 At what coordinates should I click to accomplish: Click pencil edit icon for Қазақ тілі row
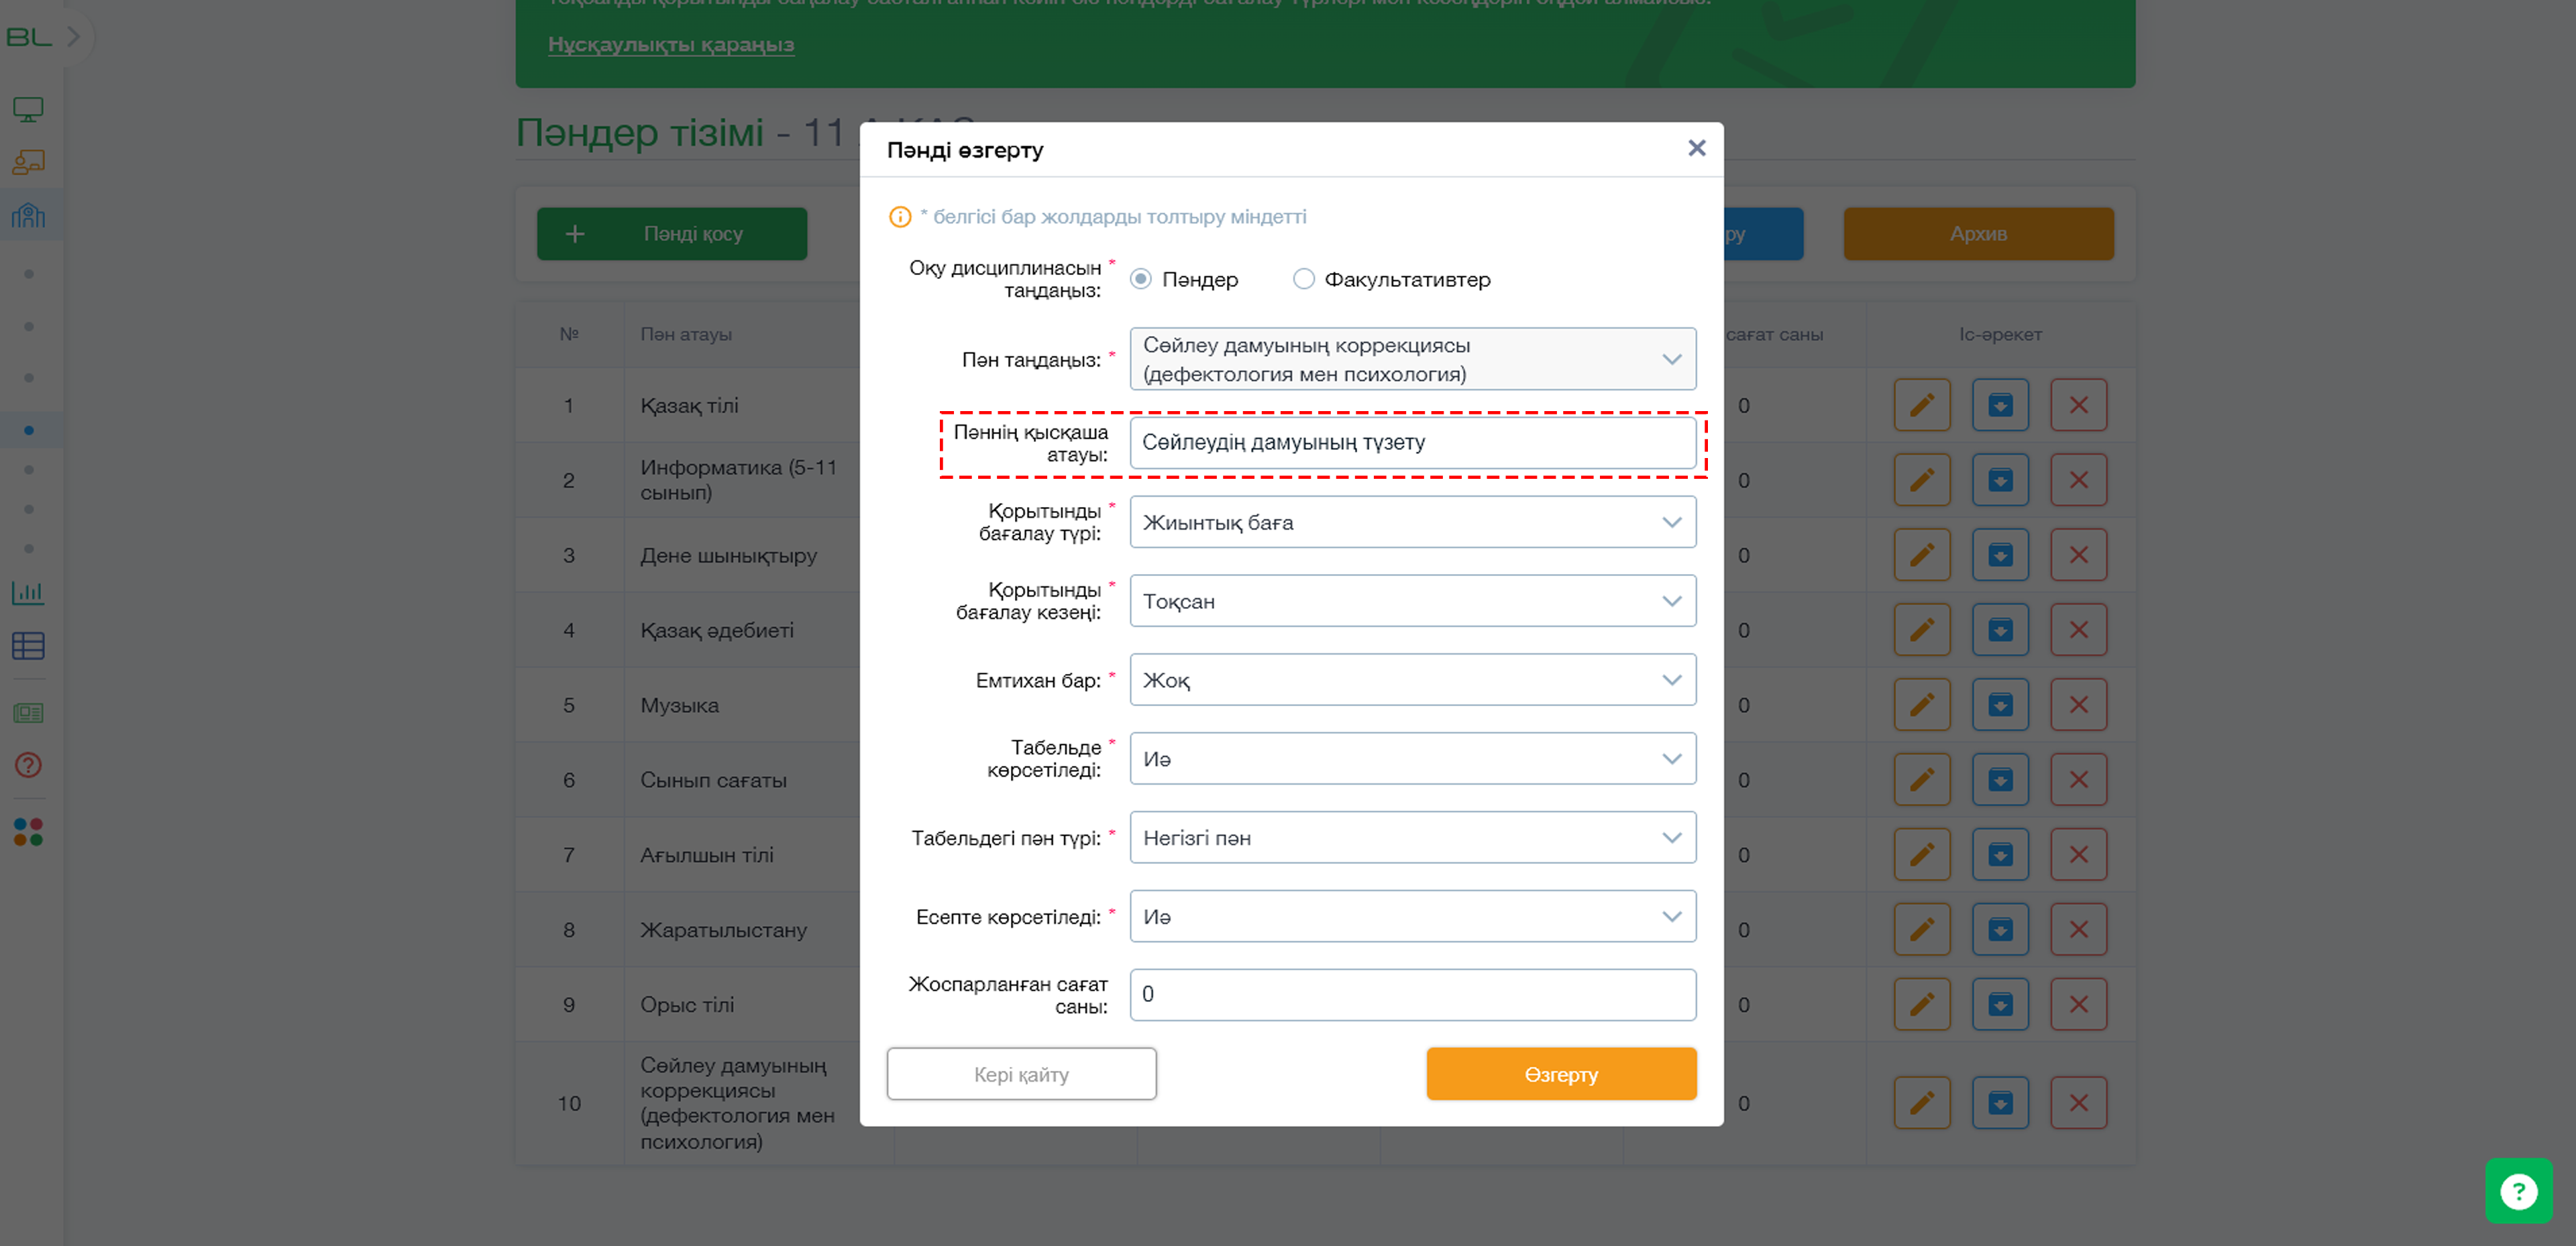(1921, 405)
